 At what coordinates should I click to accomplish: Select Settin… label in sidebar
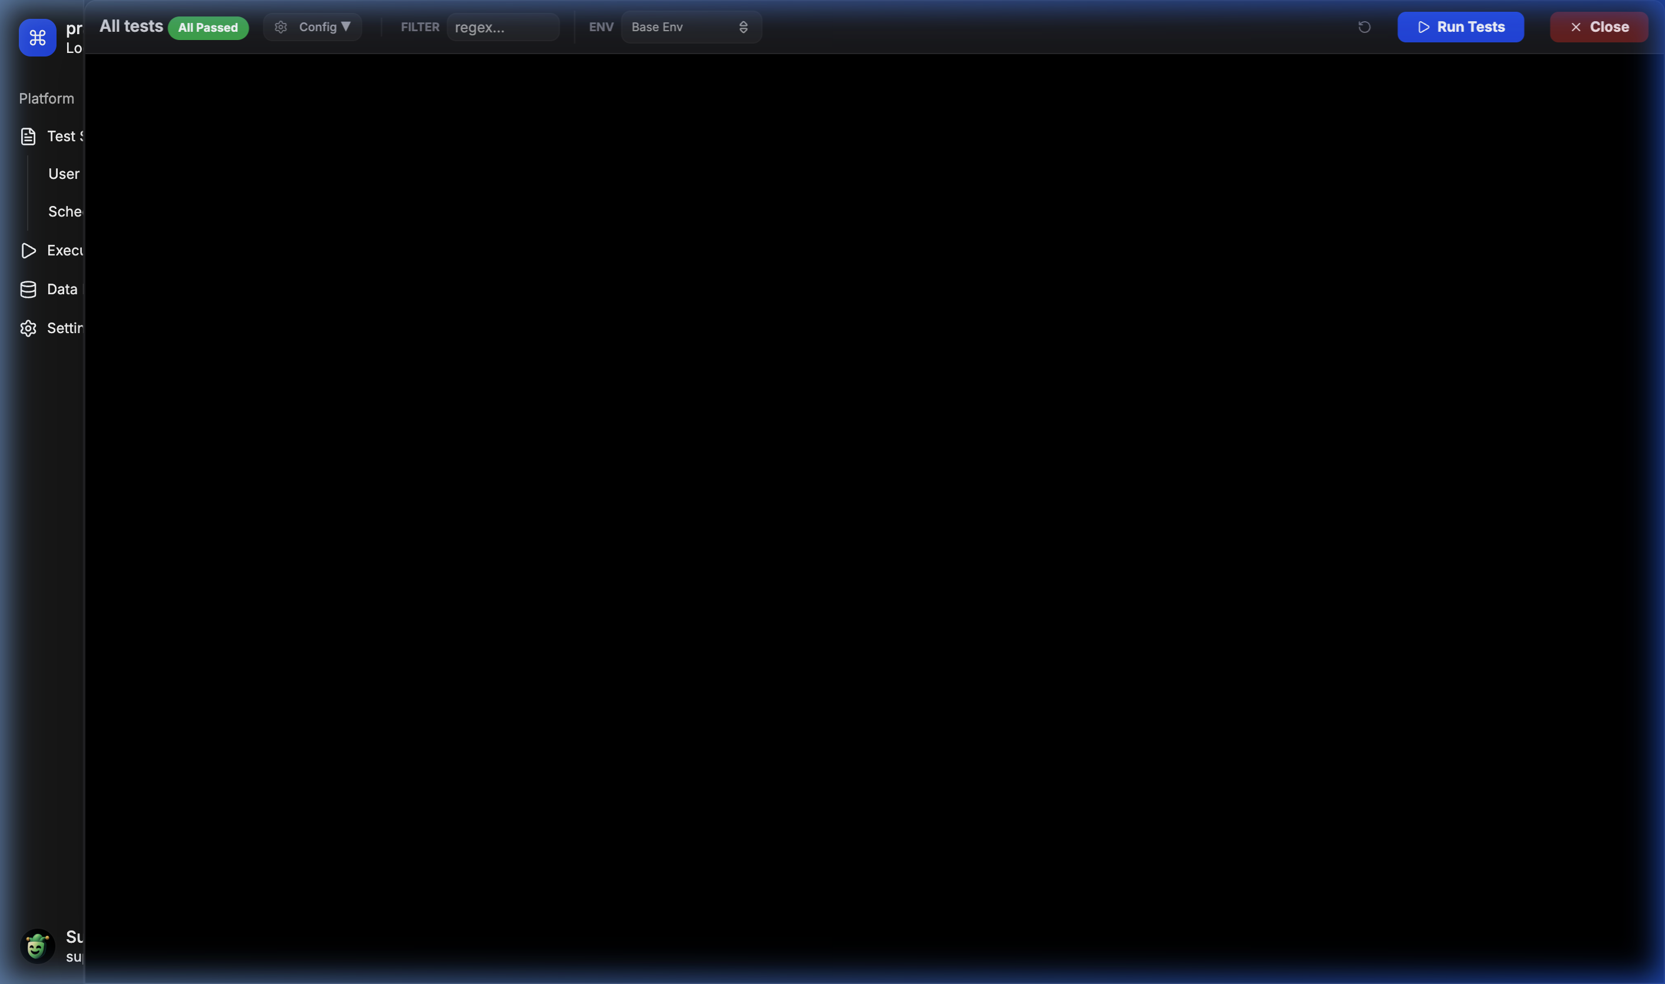(65, 328)
